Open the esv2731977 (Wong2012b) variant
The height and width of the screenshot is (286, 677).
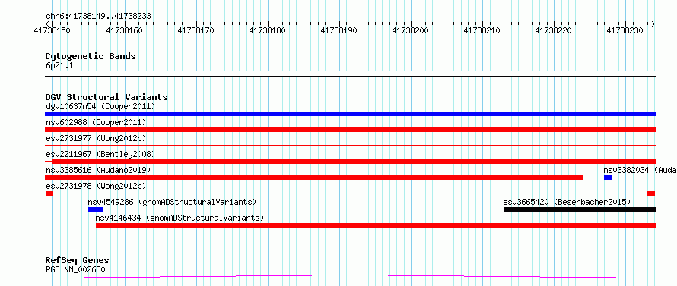(x=96, y=138)
